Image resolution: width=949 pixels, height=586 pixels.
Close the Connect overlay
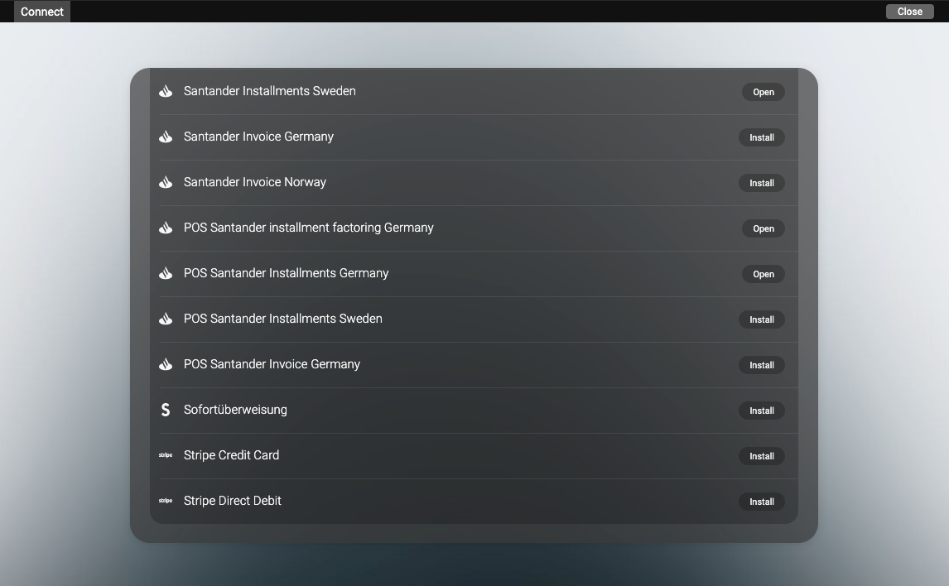[x=909, y=12]
